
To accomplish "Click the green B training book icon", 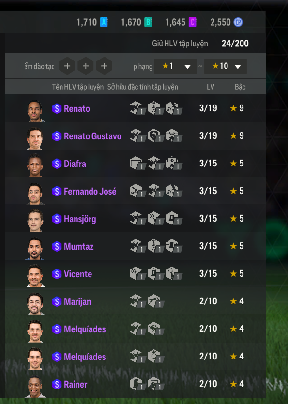I will (x=148, y=22).
